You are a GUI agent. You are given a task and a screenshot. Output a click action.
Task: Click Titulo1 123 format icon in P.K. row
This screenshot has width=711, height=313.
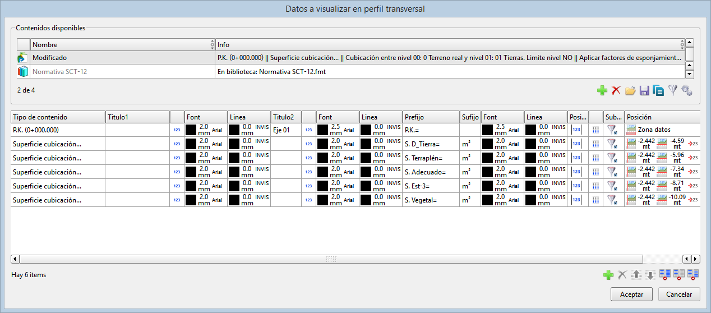[177, 130]
